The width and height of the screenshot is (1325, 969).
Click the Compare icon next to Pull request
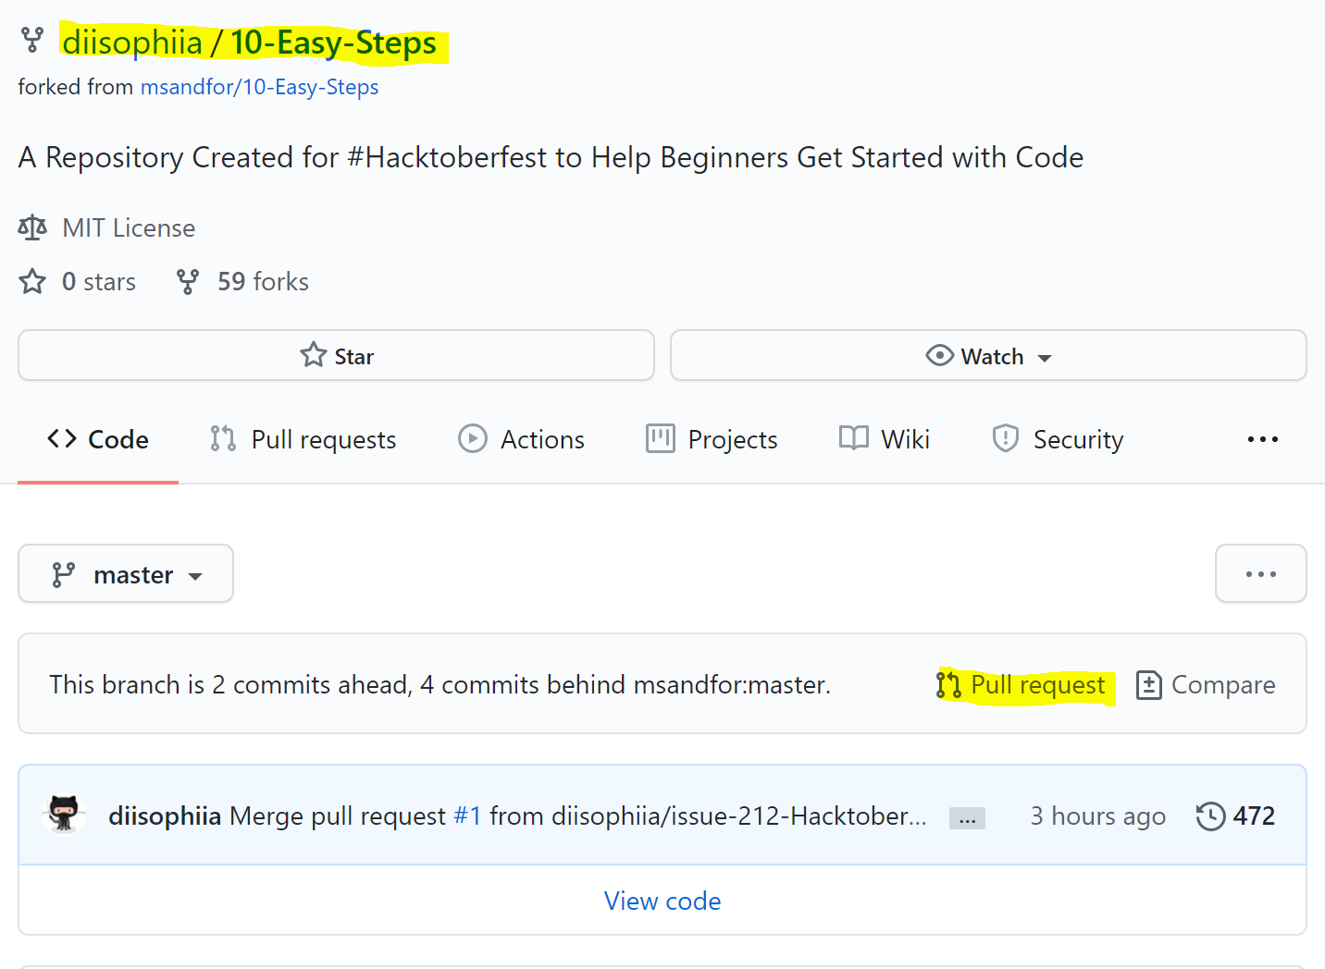tap(1149, 685)
